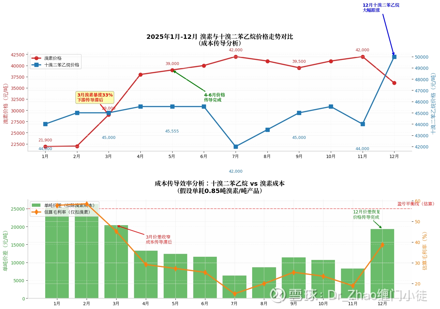Image resolution: width=440 pixels, height=309 pixels.
Task: Click the December orange diamond margin marker
Action: tap(382, 245)
